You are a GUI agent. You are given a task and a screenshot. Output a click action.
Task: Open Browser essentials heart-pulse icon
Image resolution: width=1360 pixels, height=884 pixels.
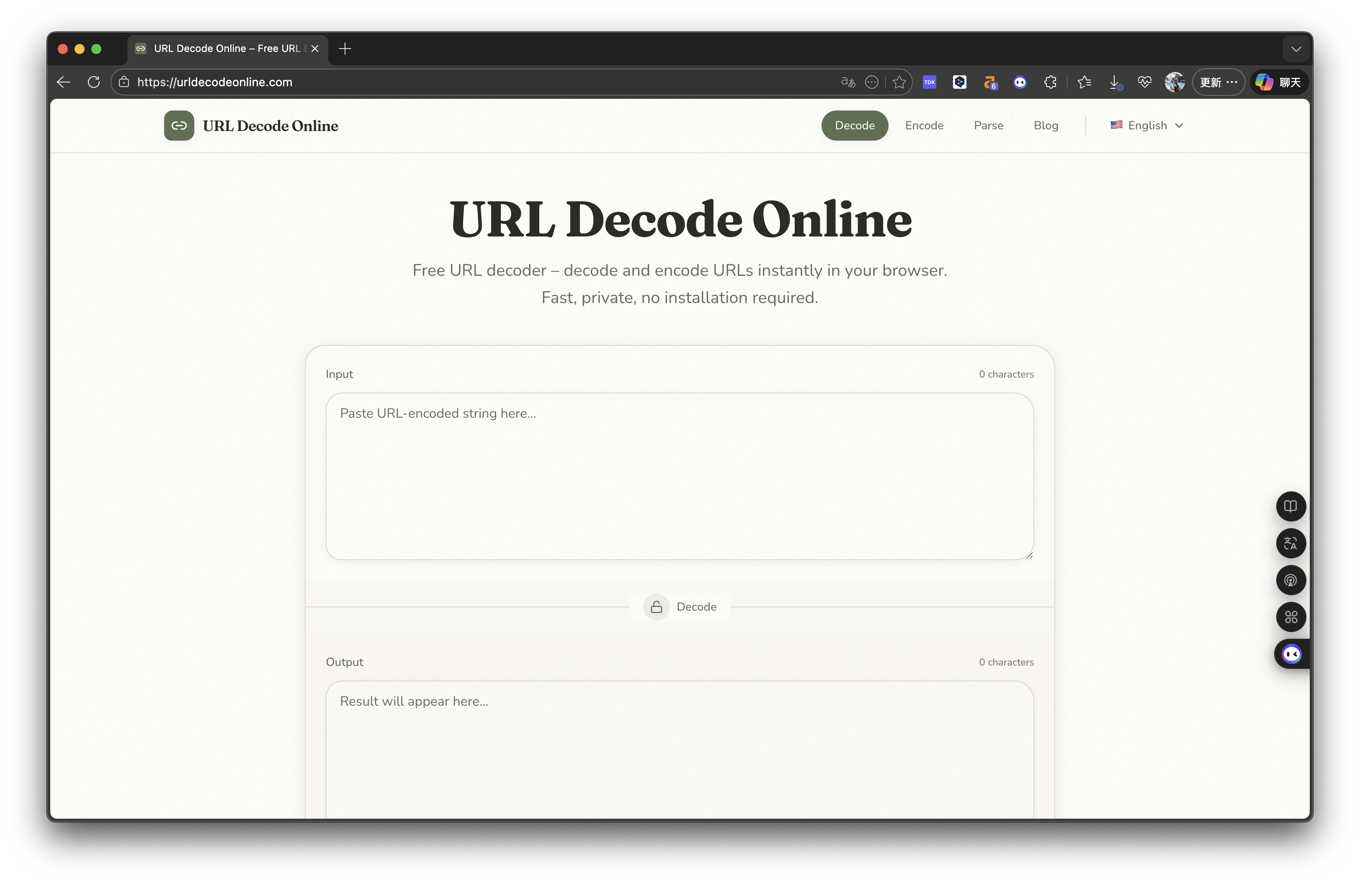point(1145,82)
